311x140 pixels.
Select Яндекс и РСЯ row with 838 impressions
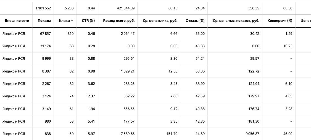(x=14, y=134)
